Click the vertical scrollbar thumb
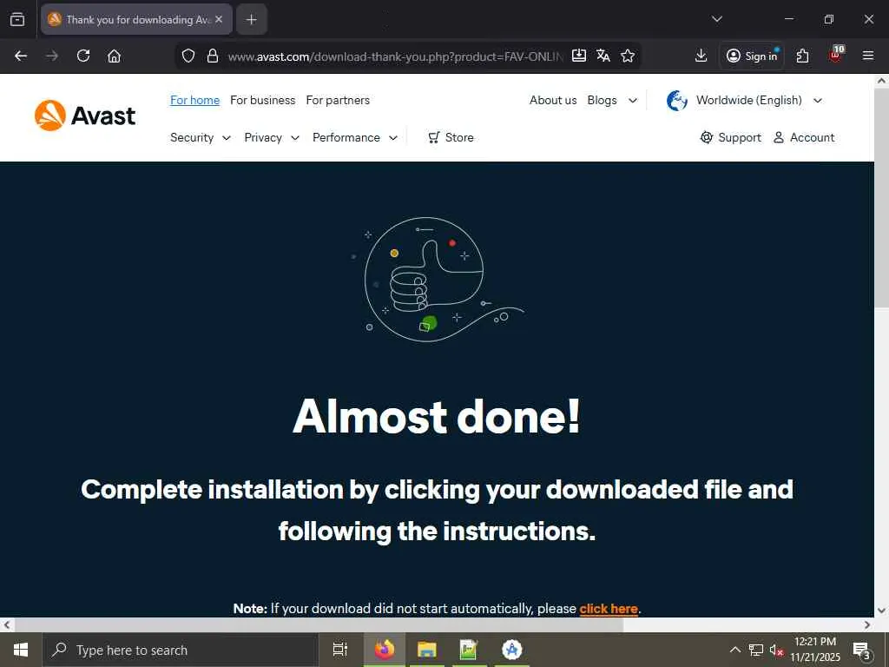This screenshot has width=889, height=667. pyautogui.click(x=882, y=197)
